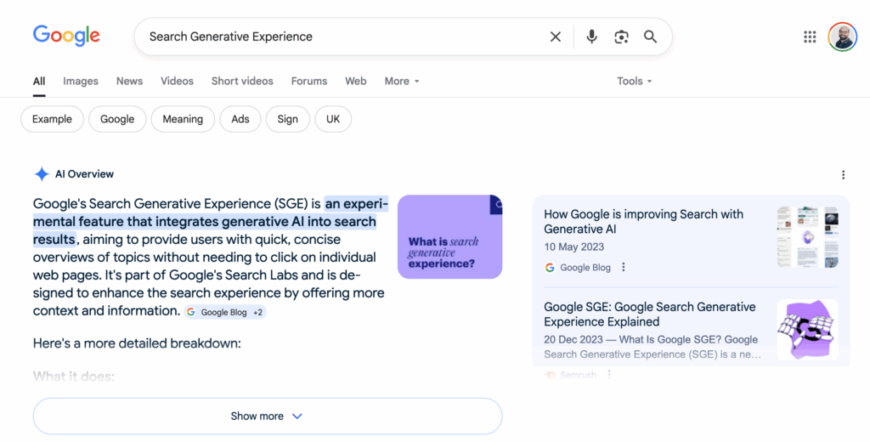Select the UK filter chip
The height and width of the screenshot is (442, 870).
click(x=333, y=119)
